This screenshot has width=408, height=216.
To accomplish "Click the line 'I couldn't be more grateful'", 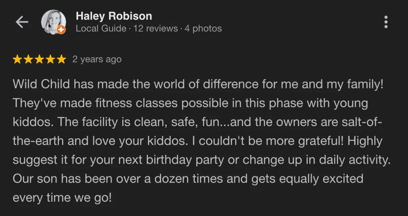I will (198, 141).
